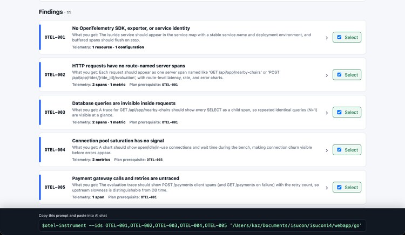Screen dimensions: 405x235
Task: Click the $otel-instrument command prompt box
Action: [x=202, y=225]
